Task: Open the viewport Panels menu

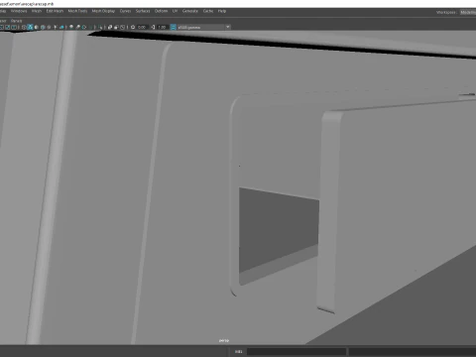Action: pyautogui.click(x=16, y=21)
